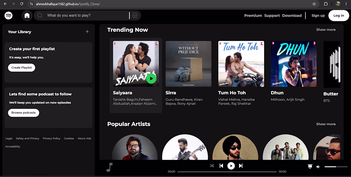This screenshot has height=177, width=351.
Task: Select artist holding a guitar
Action: (185, 147)
